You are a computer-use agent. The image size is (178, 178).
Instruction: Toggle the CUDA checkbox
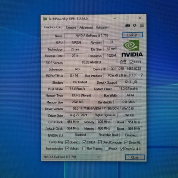tap(84, 142)
